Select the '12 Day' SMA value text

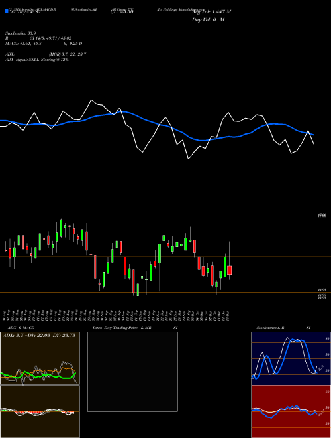click(24, 12)
